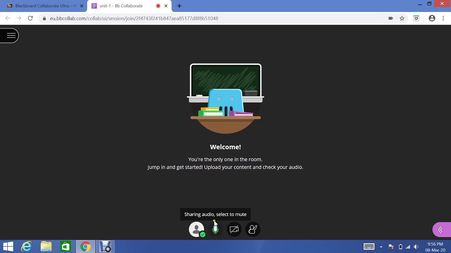The image size is (451, 253).
Task: Close the unit-1 Bb Collaborate tab
Action: (166, 6)
